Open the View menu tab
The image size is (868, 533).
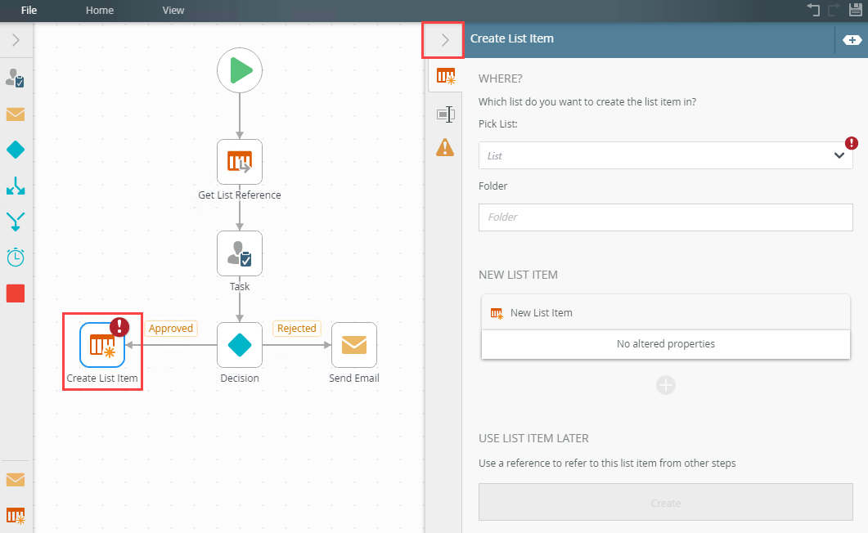click(x=173, y=11)
